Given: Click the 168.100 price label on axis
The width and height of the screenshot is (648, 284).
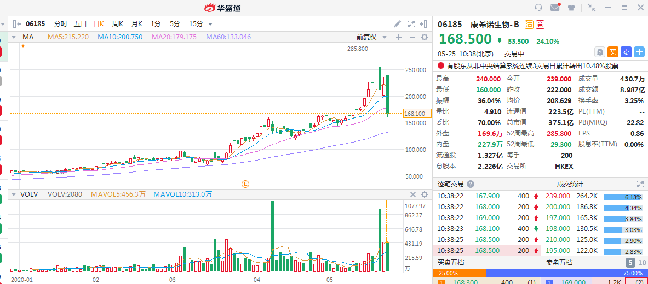Looking at the screenshot, I should coord(417,113).
